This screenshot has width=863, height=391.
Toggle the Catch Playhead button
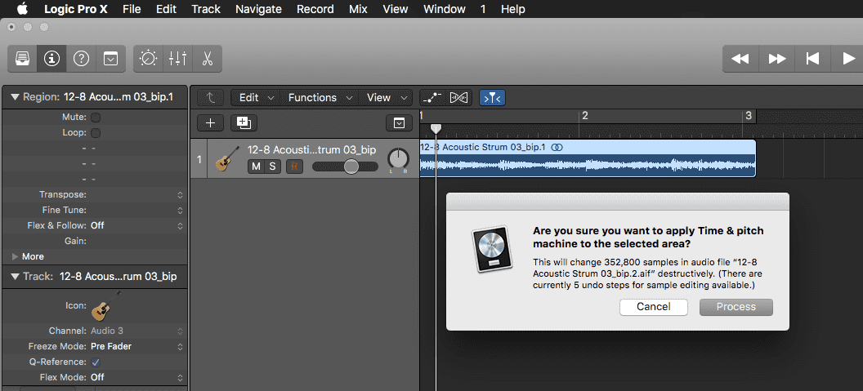[492, 98]
